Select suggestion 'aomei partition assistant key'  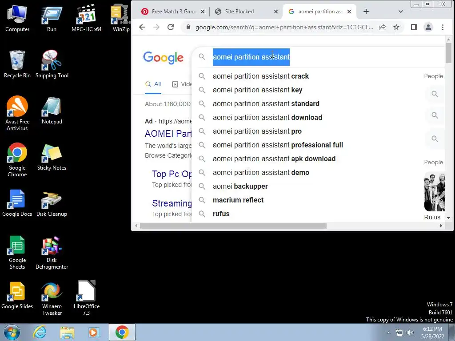[x=257, y=90]
